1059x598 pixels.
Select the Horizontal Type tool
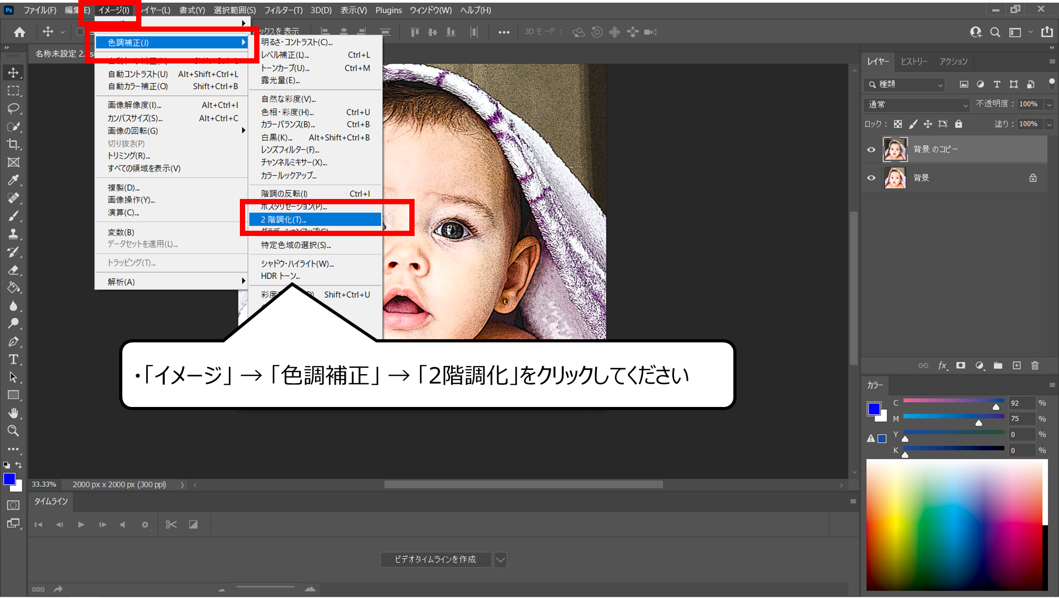(x=14, y=359)
